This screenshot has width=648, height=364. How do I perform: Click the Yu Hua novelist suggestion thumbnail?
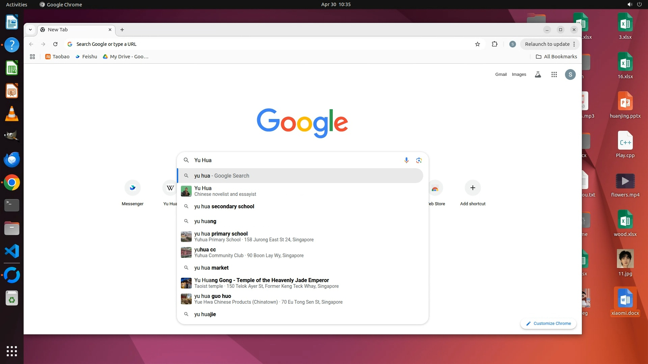186,191
